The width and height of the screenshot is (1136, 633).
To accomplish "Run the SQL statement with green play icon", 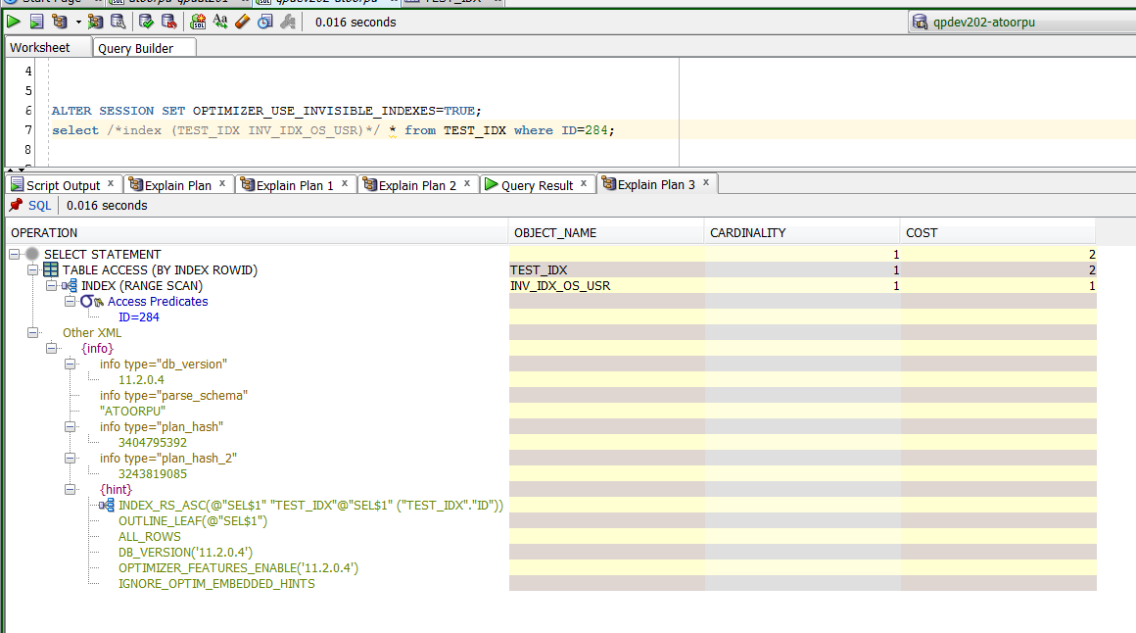I will 13,22.
